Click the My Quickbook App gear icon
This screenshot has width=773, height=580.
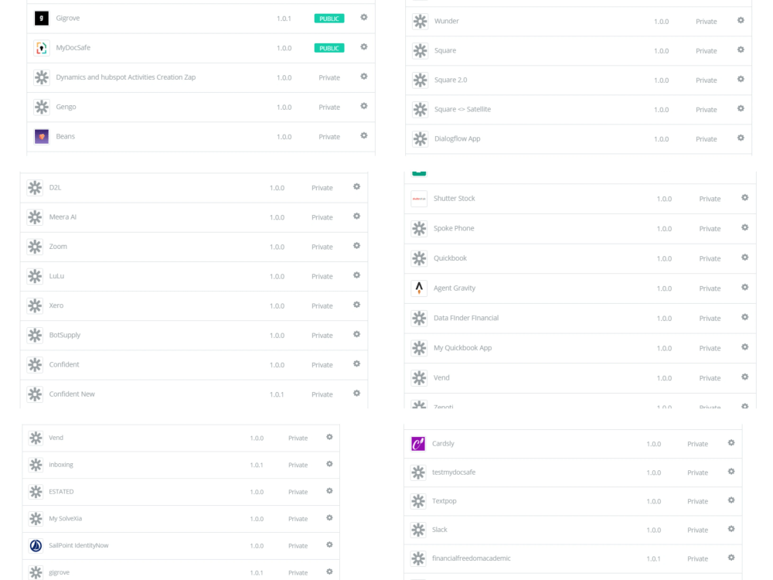coord(745,347)
